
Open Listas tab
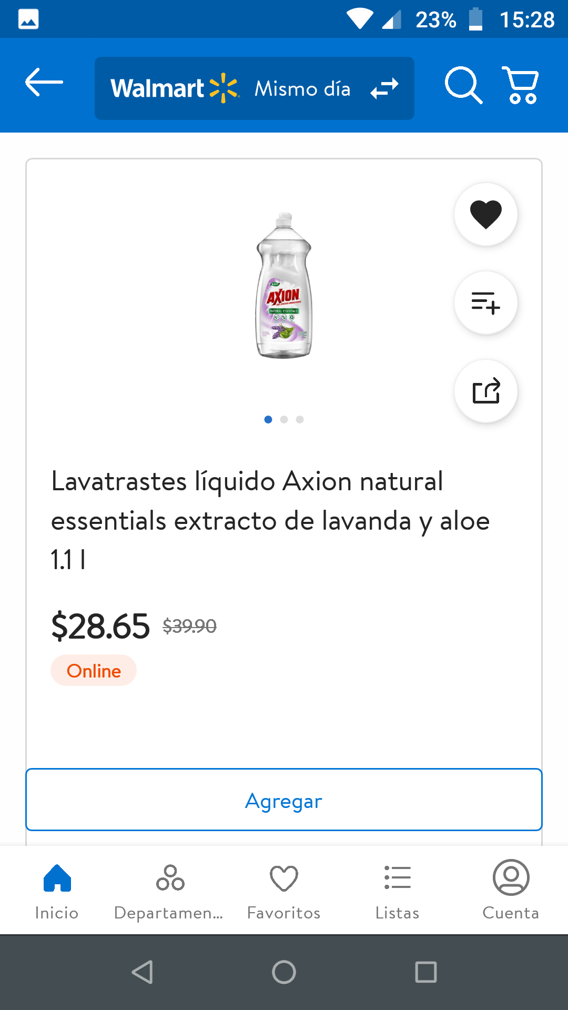(x=398, y=891)
